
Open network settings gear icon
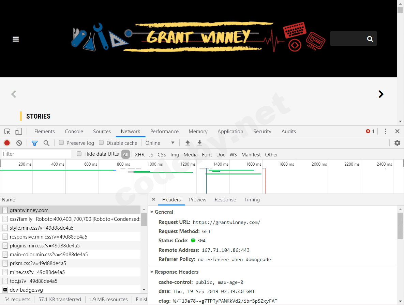[397, 143]
